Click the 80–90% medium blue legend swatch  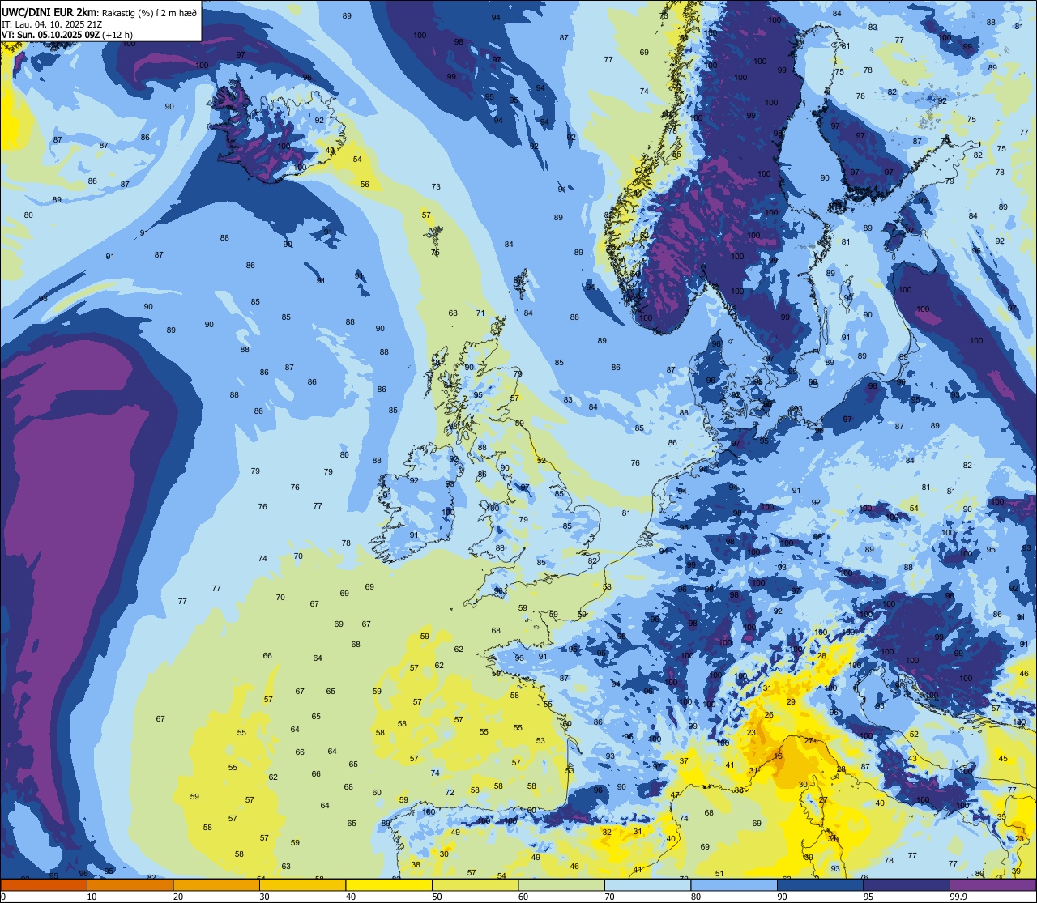point(734,884)
